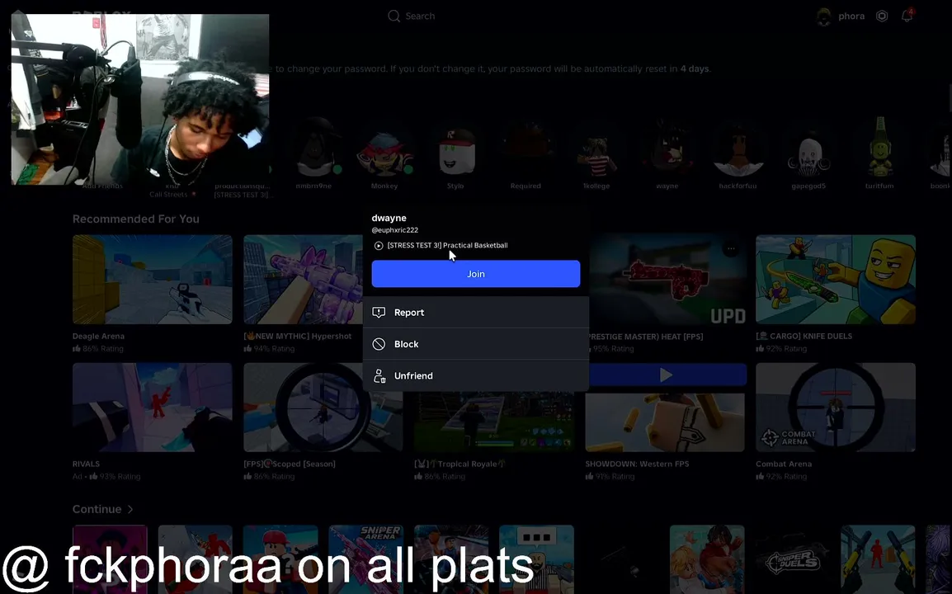Click the RIVALS title text
Image resolution: width=952 pixels, height=594 pixels.
click(x=87, y=464)
